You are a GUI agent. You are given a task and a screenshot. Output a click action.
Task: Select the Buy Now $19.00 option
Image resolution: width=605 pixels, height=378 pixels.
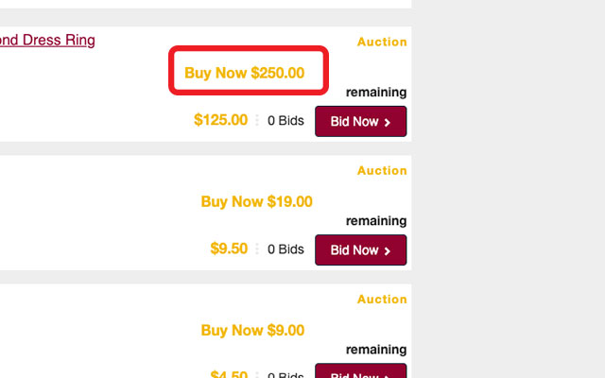(x=256, y=201)
